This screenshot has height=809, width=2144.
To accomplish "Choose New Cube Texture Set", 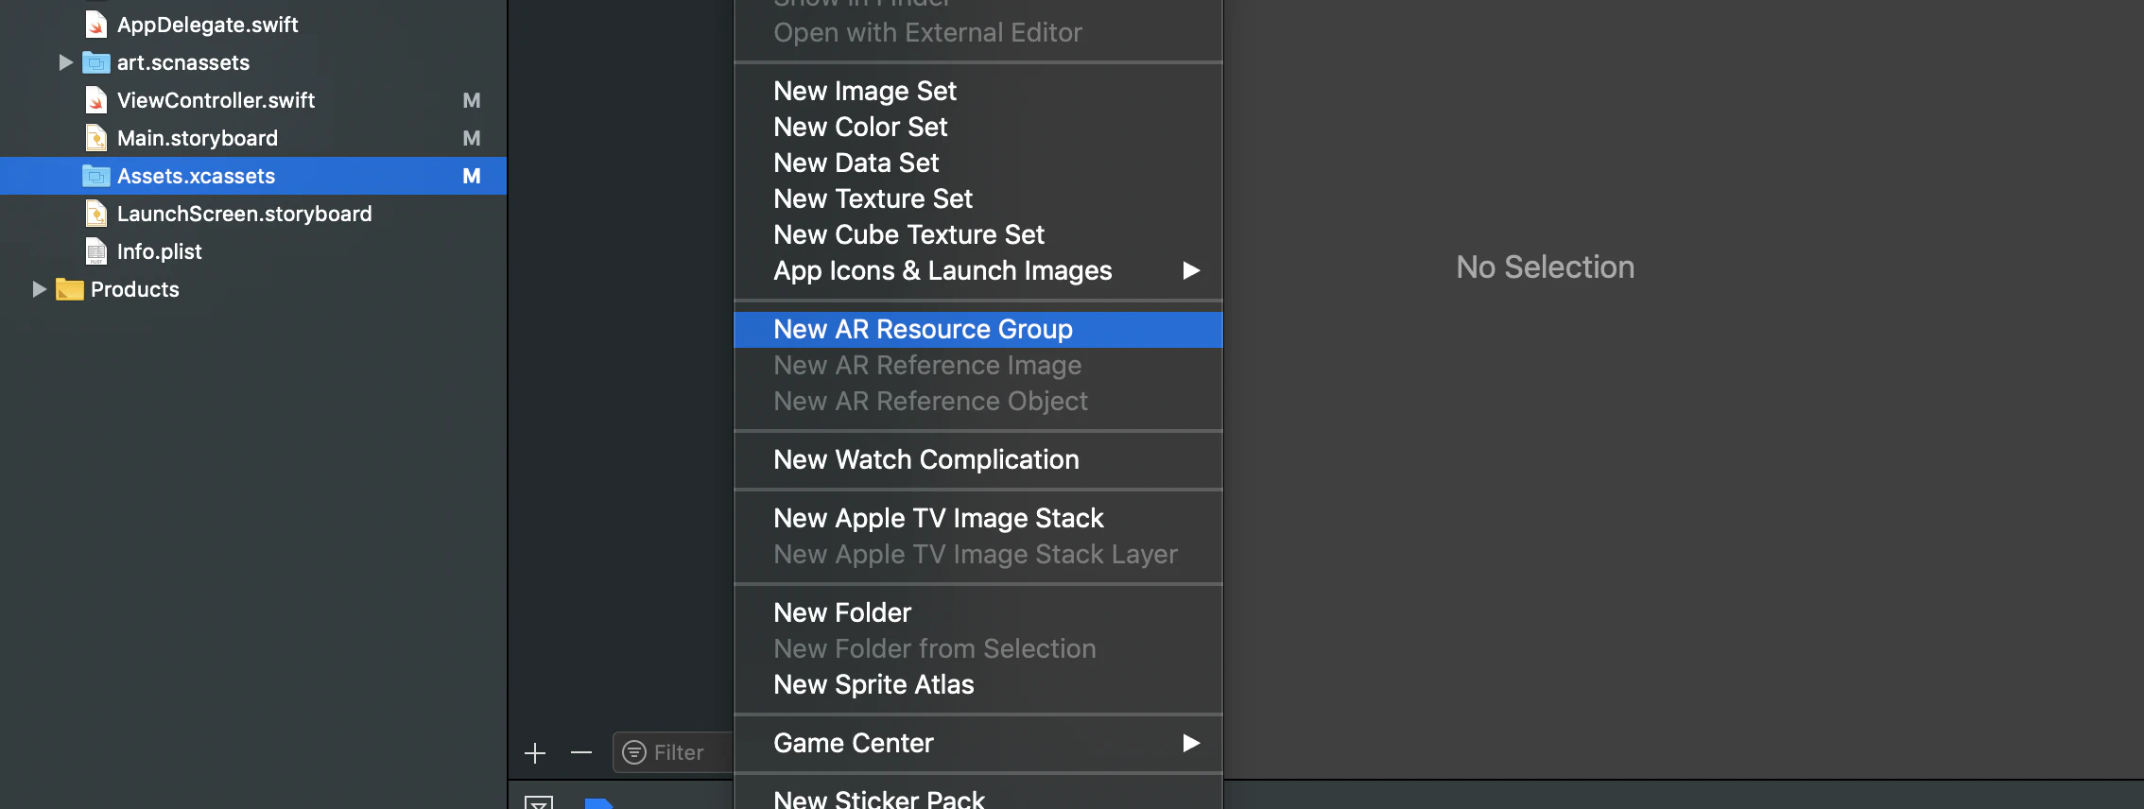I will (x=977, y=234).
